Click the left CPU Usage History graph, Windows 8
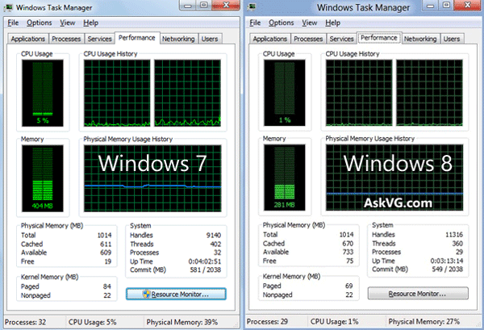484x330 pixels. [359, 93]
